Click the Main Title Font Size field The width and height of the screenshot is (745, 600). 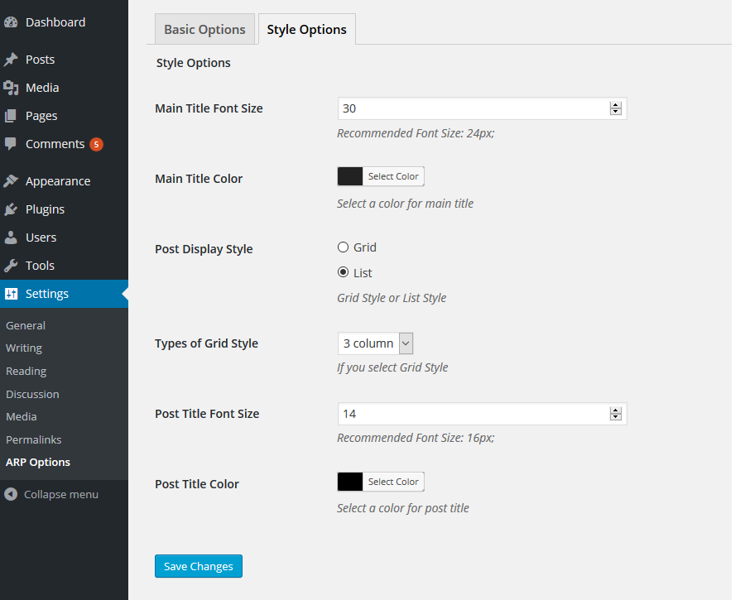[483, 108]
